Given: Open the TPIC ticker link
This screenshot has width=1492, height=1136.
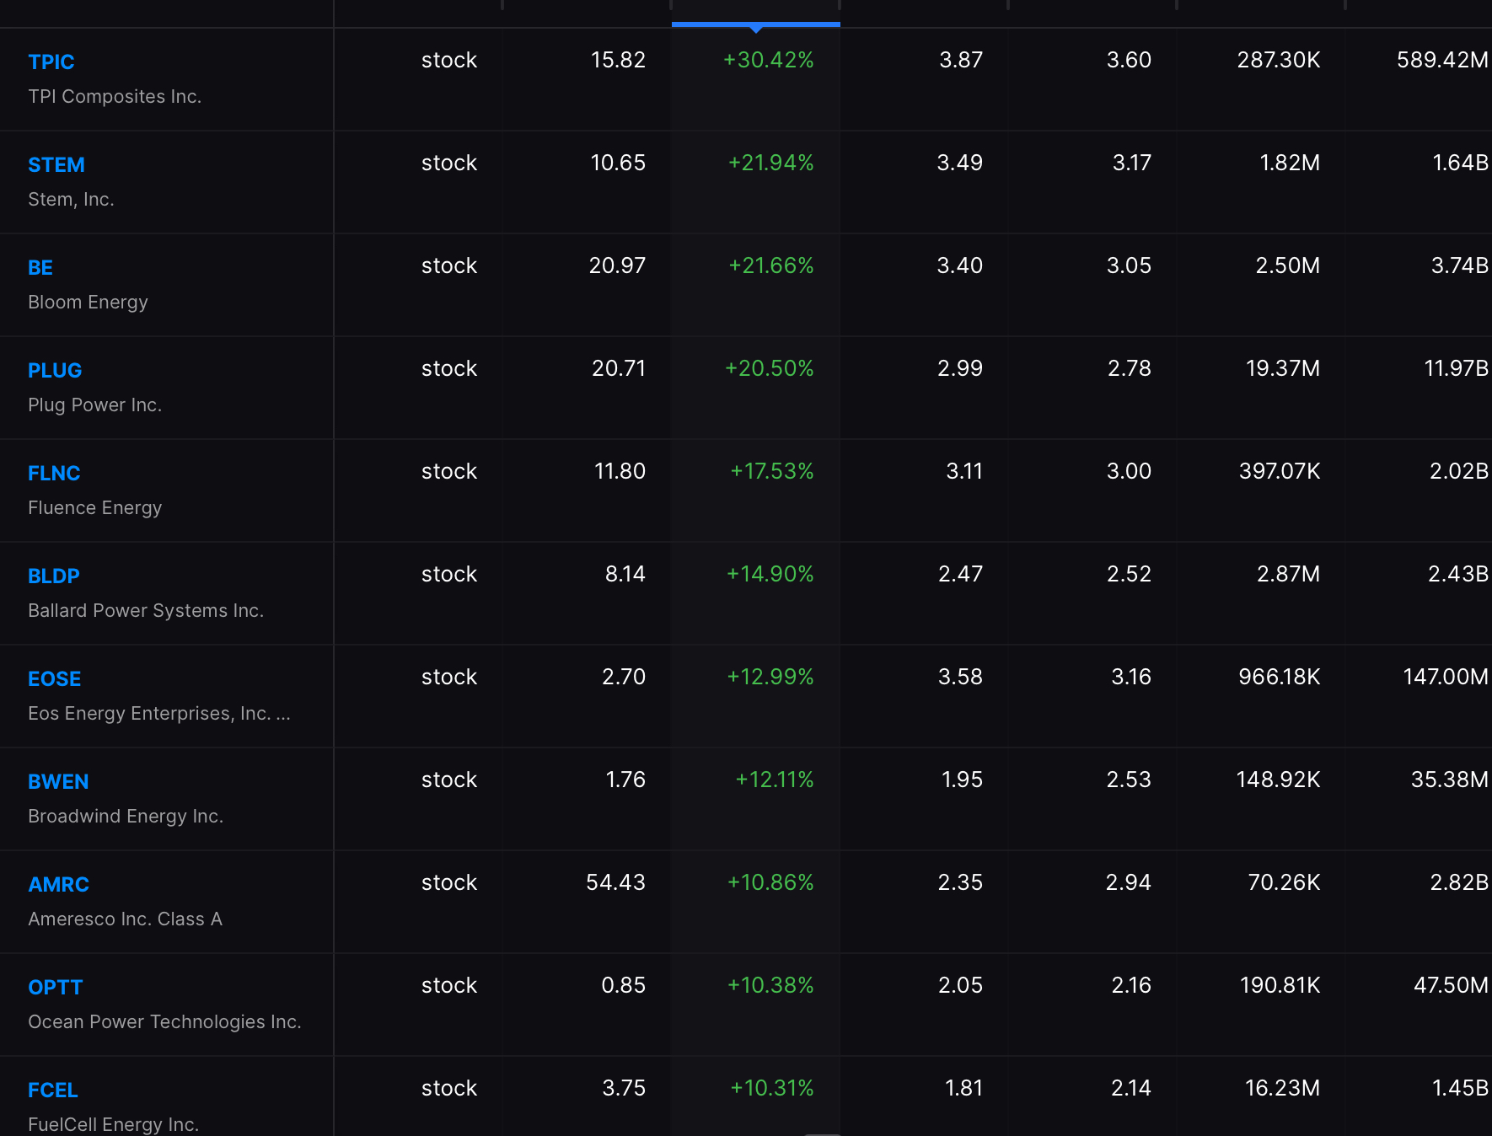Looking at the screenshot, I should [x=51, y=62].
